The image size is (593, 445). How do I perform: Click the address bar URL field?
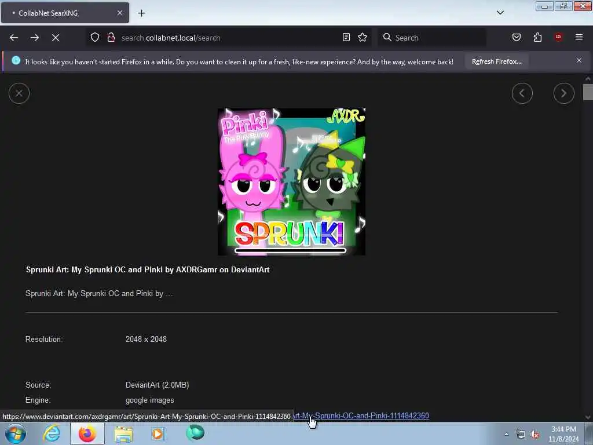[229, 38]
